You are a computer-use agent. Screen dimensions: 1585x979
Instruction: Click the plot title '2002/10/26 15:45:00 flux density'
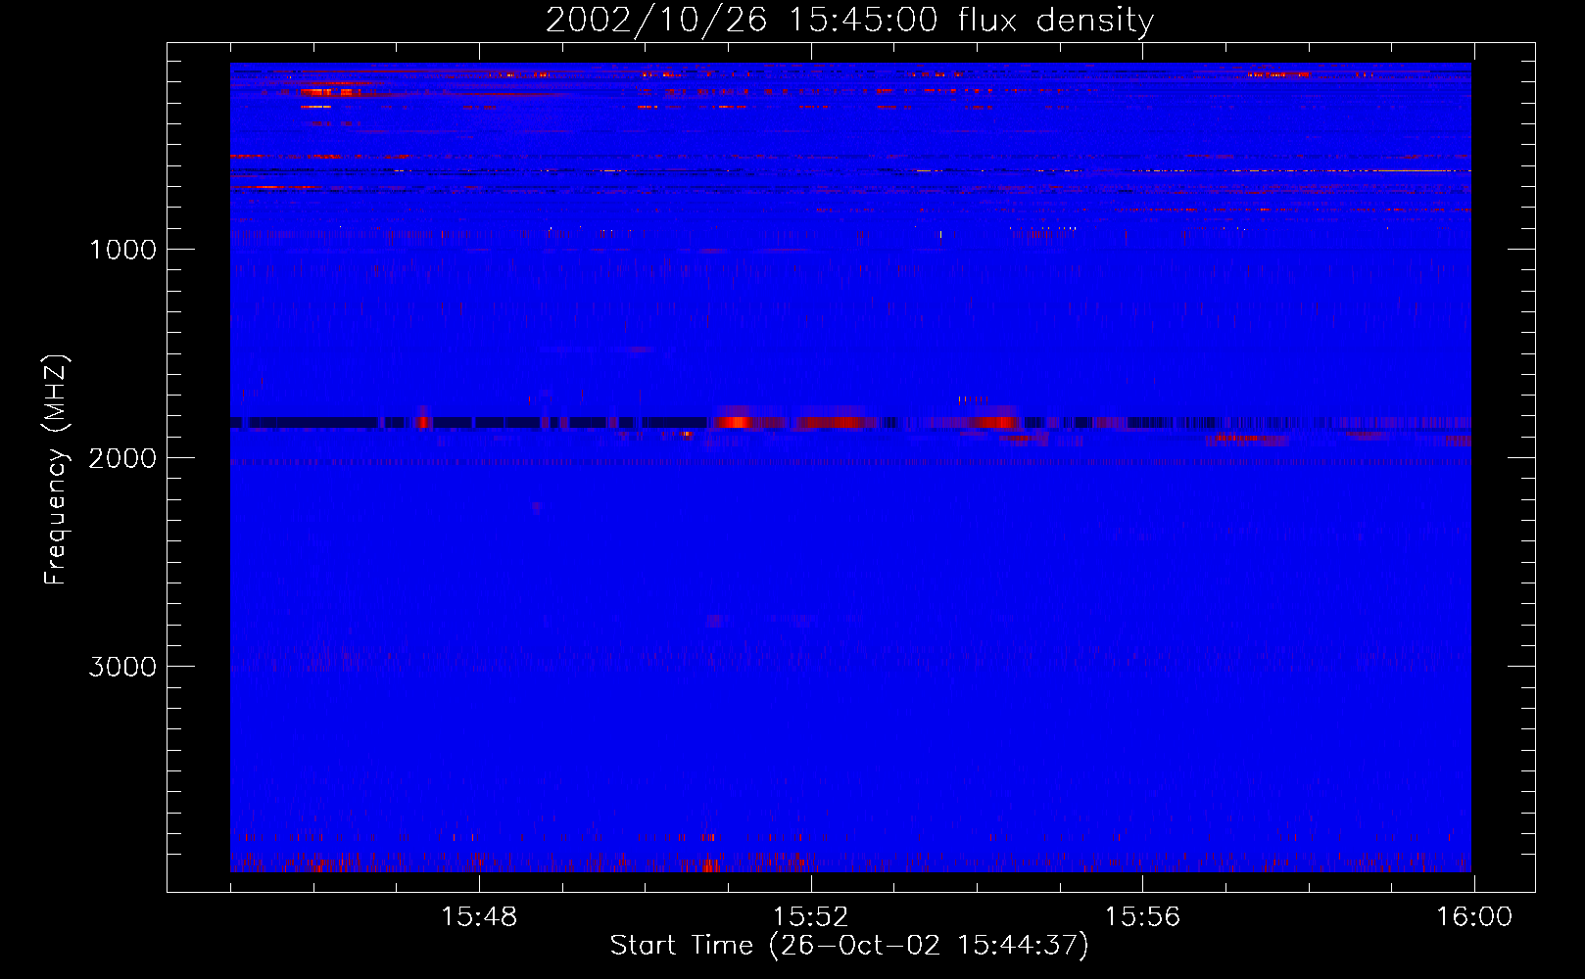(x=849, y=20)
